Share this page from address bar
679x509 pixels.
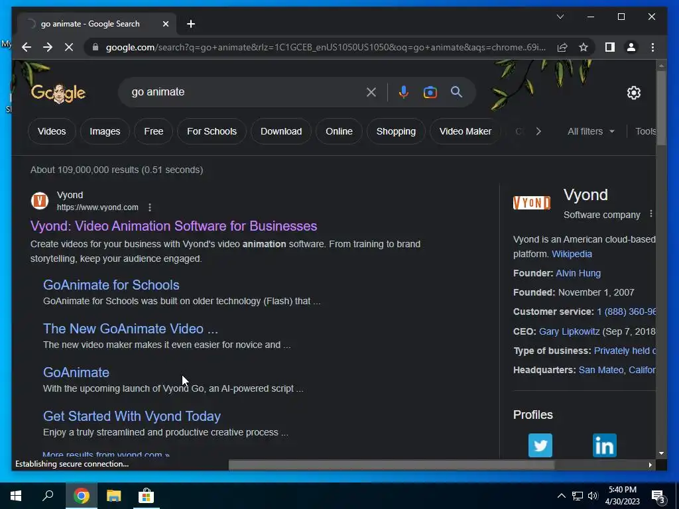tap(562, 47)
